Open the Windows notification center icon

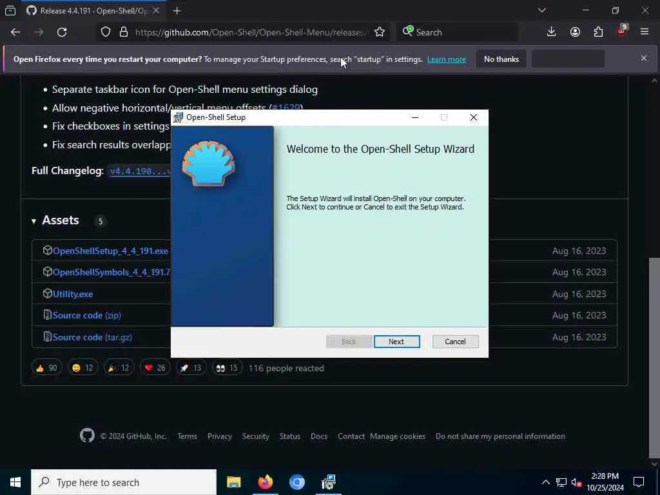click(x=639, y=482)
